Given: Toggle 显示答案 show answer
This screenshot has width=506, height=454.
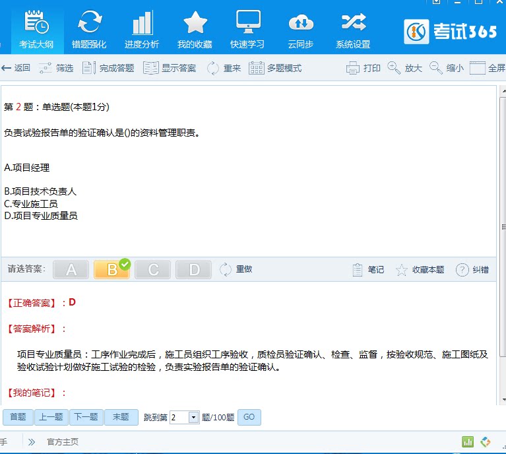Looking at the screenshot, I should 170,68.
